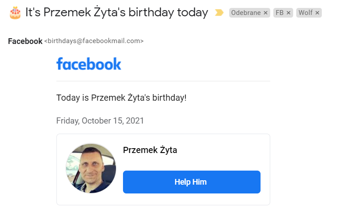Open the FB label chip
The height and width of the screenshot is (215, 339).
point(279,13)
